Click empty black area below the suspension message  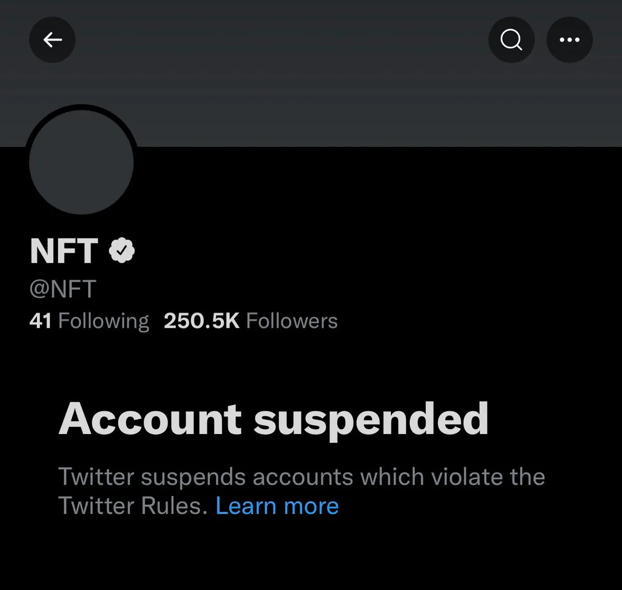(x=311, y=555)
